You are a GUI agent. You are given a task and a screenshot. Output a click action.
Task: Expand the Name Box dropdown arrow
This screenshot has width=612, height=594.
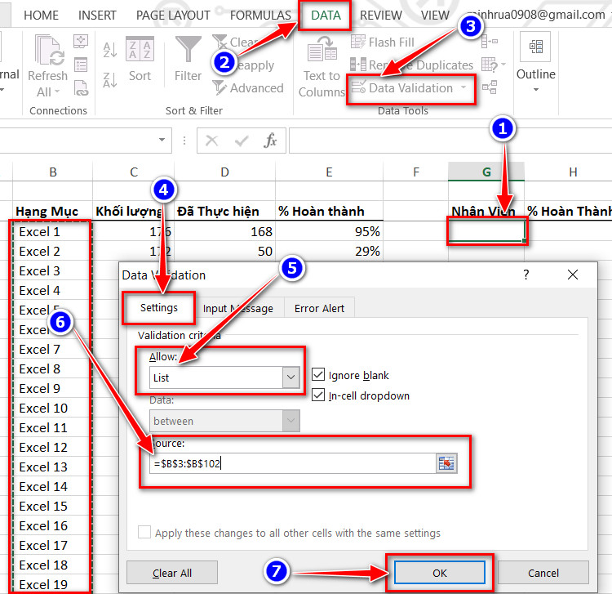coord(162,141)
